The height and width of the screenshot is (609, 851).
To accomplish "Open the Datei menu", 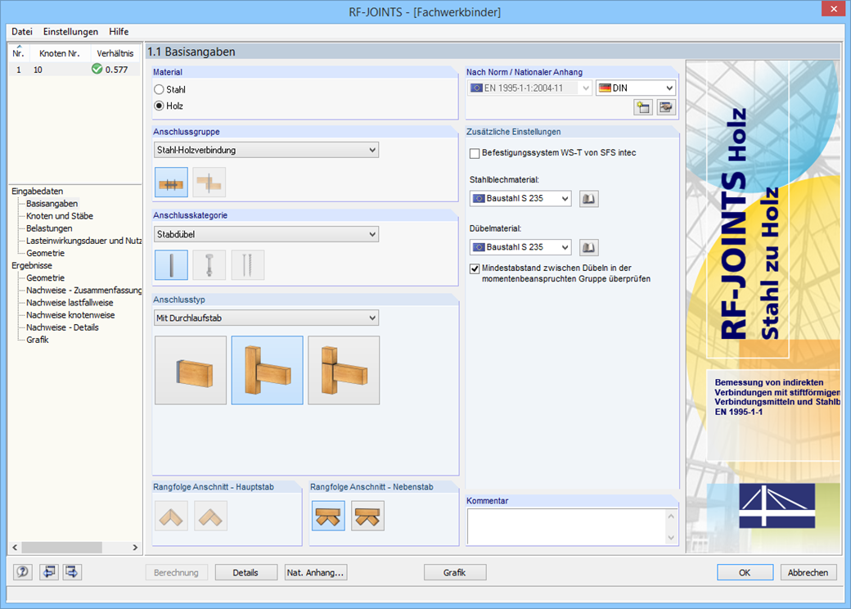I will [22, 31].
